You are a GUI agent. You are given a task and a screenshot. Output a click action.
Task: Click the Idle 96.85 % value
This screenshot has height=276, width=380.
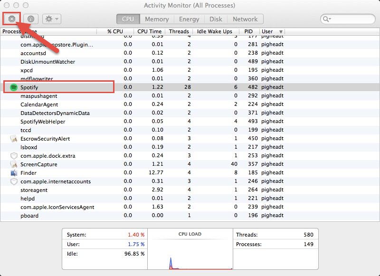coord(134,254)
